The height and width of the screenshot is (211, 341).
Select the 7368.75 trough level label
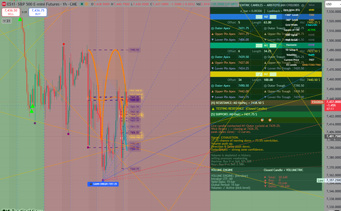(134, 169)
